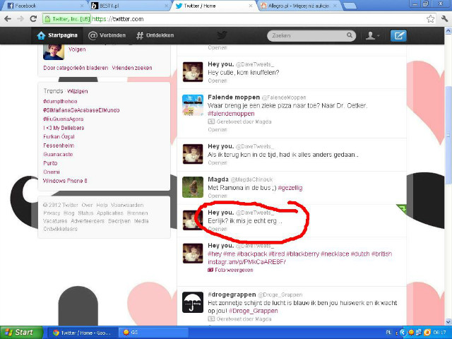This screenshot has height=339, width=452.
Task: Open the Fessenheim trend
Action: click(59, 145)
